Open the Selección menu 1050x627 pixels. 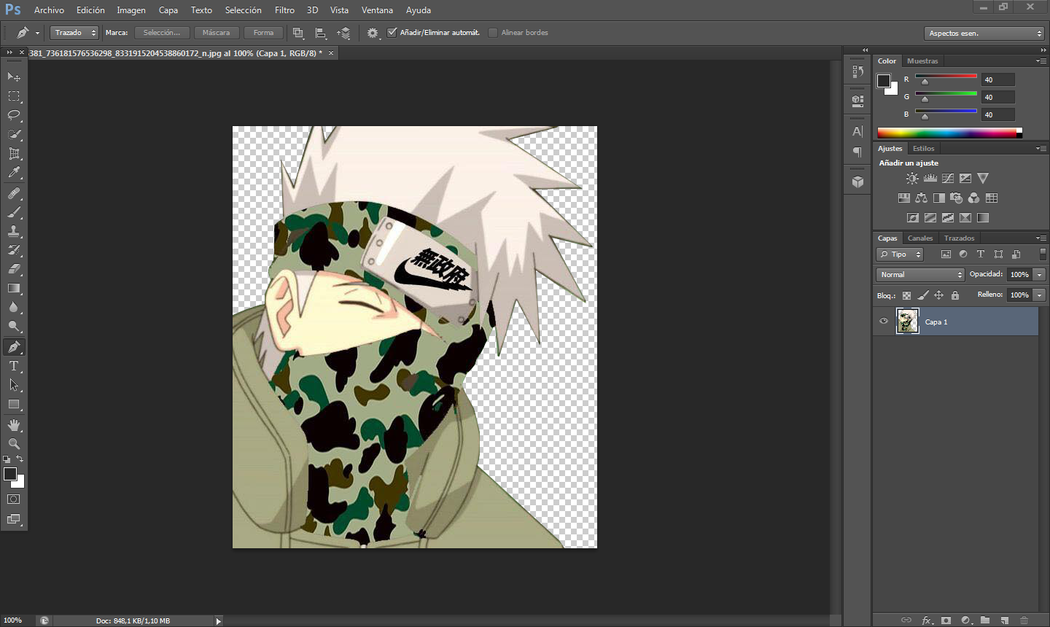pos(243,10)
